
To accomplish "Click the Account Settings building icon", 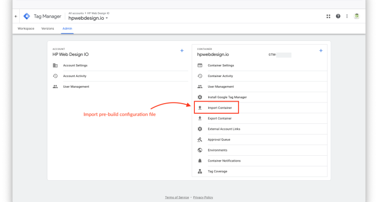I will pyautogui.click(x=55, y=65).
